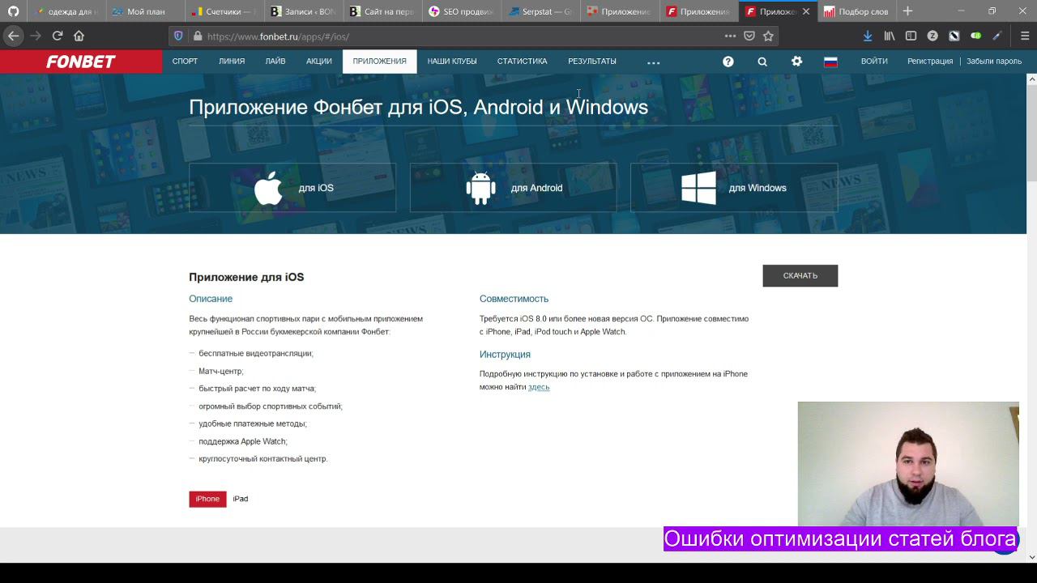
Task: Follow the 'здесь' instruction link
Action: [539, 387]
